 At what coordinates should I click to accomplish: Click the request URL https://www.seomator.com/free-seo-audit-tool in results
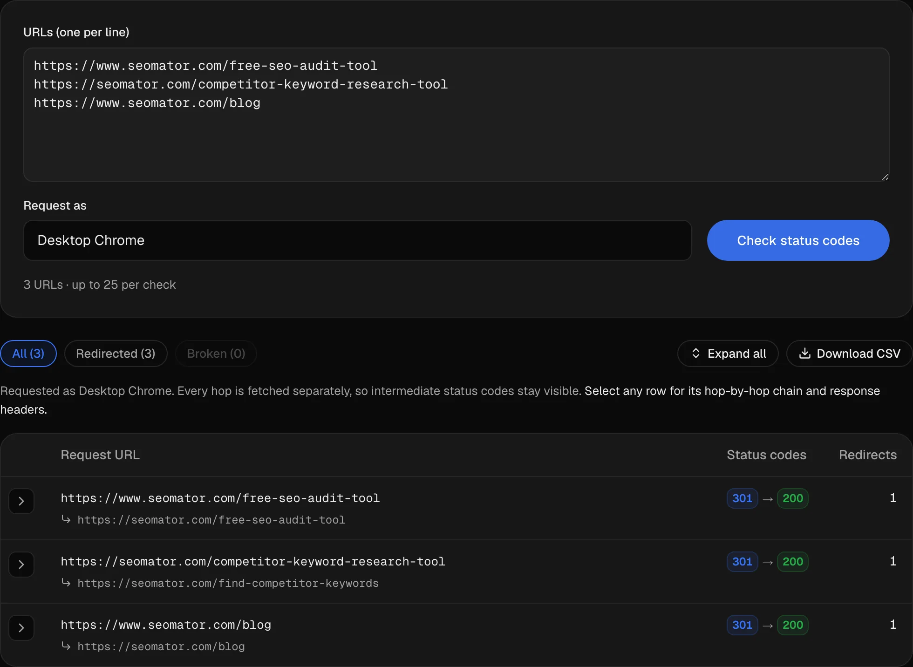point(220,498)
